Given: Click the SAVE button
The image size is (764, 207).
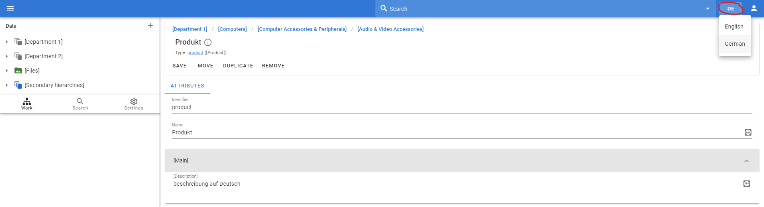Looking at the screenshot, I should click(179, 66).
